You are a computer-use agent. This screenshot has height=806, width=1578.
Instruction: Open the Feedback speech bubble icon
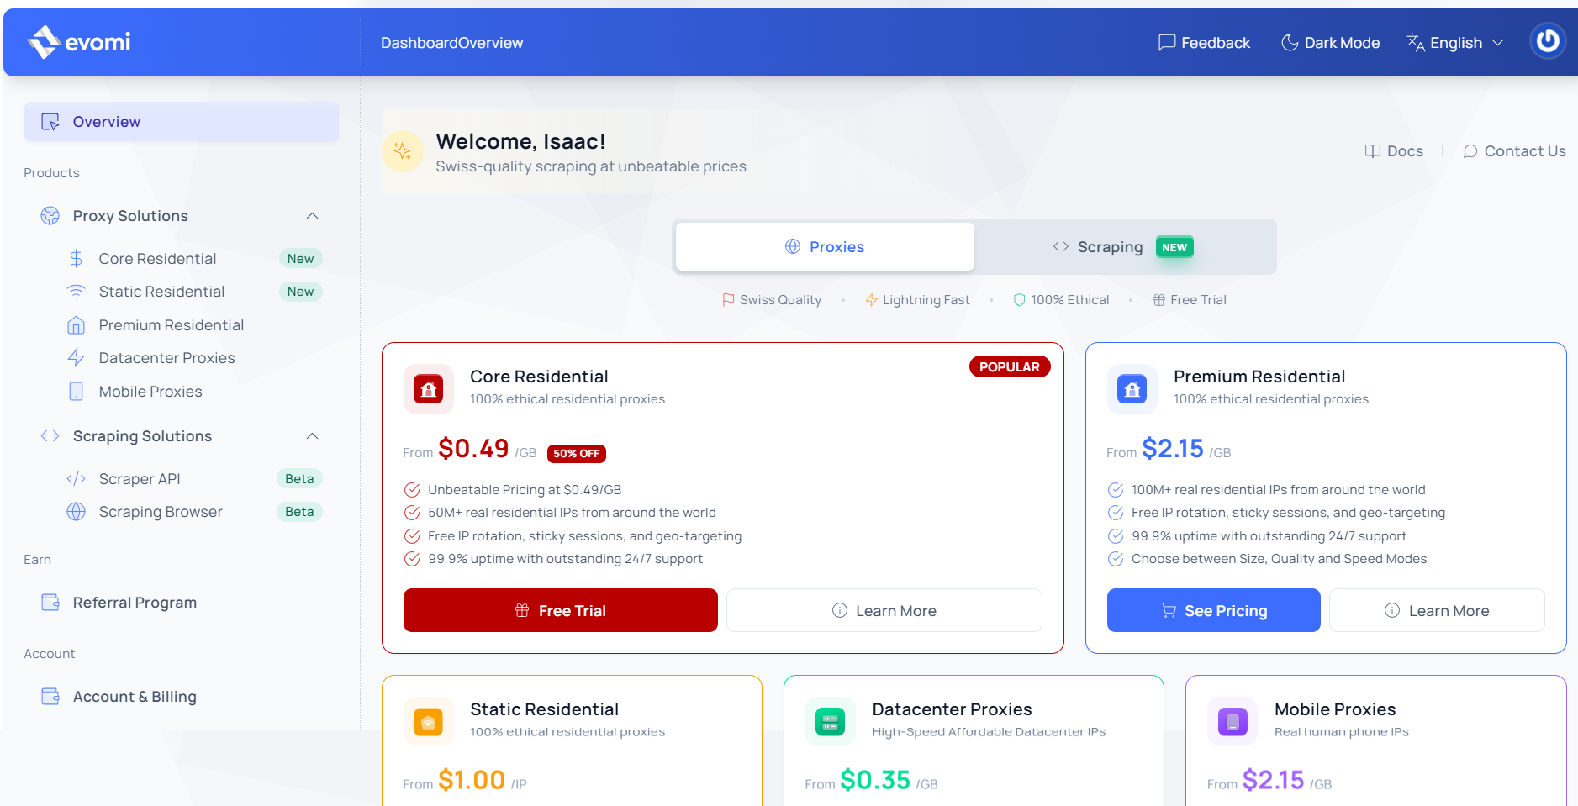tap(1167, 42)
